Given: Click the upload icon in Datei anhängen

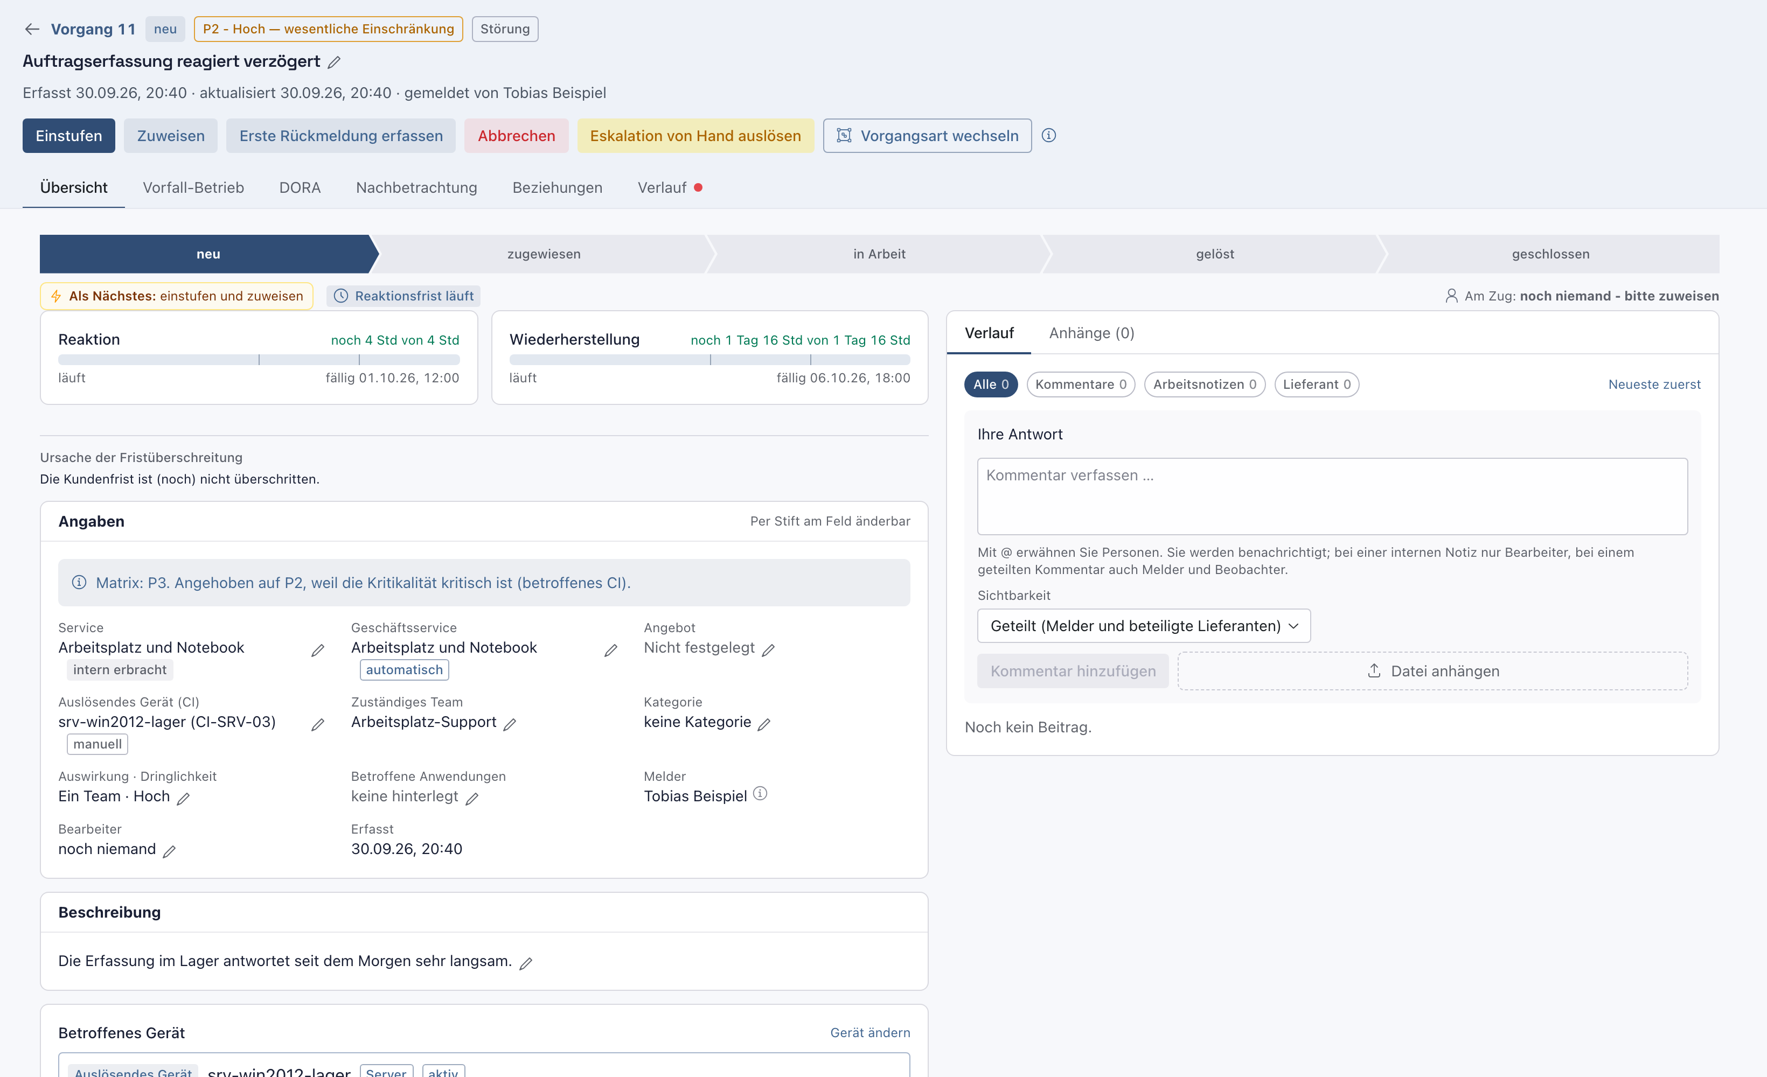Looking at the screenshot, I should point(1374,670).
